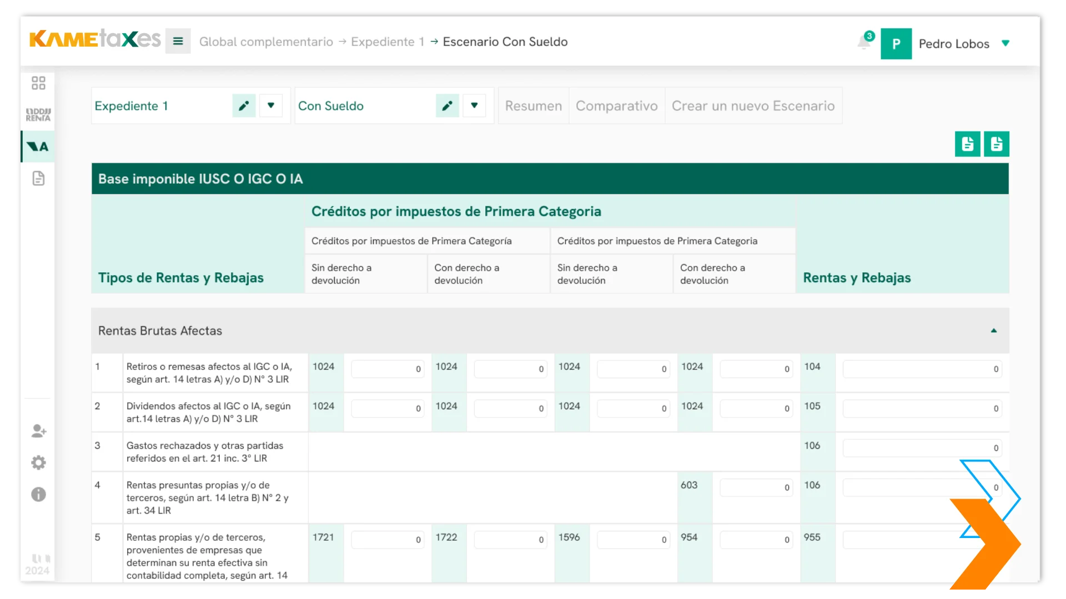Click Crear un nuevo Escenario
The image size is (1066, 599).
(x=753, y=105)
